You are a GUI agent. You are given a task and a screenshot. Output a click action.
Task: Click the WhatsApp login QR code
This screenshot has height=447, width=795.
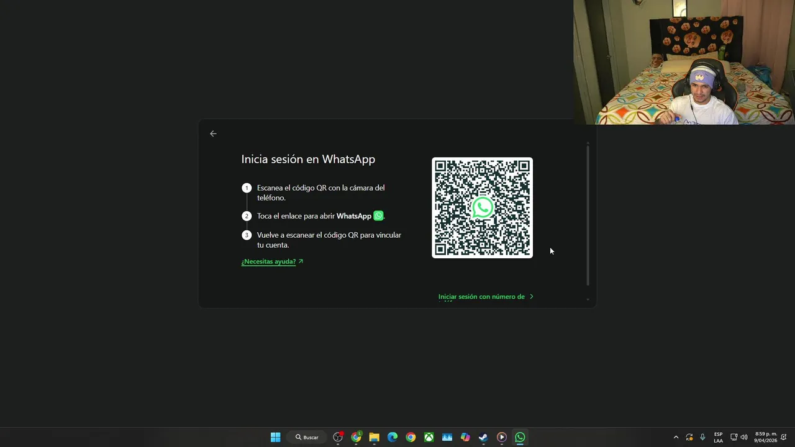click(x=482, y=207)
